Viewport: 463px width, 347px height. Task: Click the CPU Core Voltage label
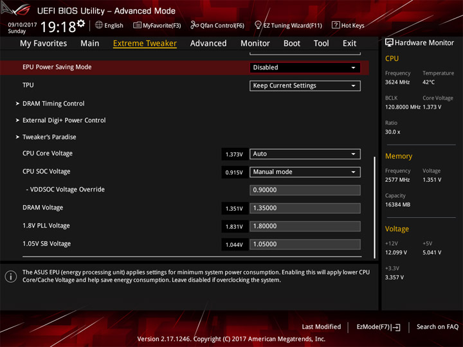[47, 154]
